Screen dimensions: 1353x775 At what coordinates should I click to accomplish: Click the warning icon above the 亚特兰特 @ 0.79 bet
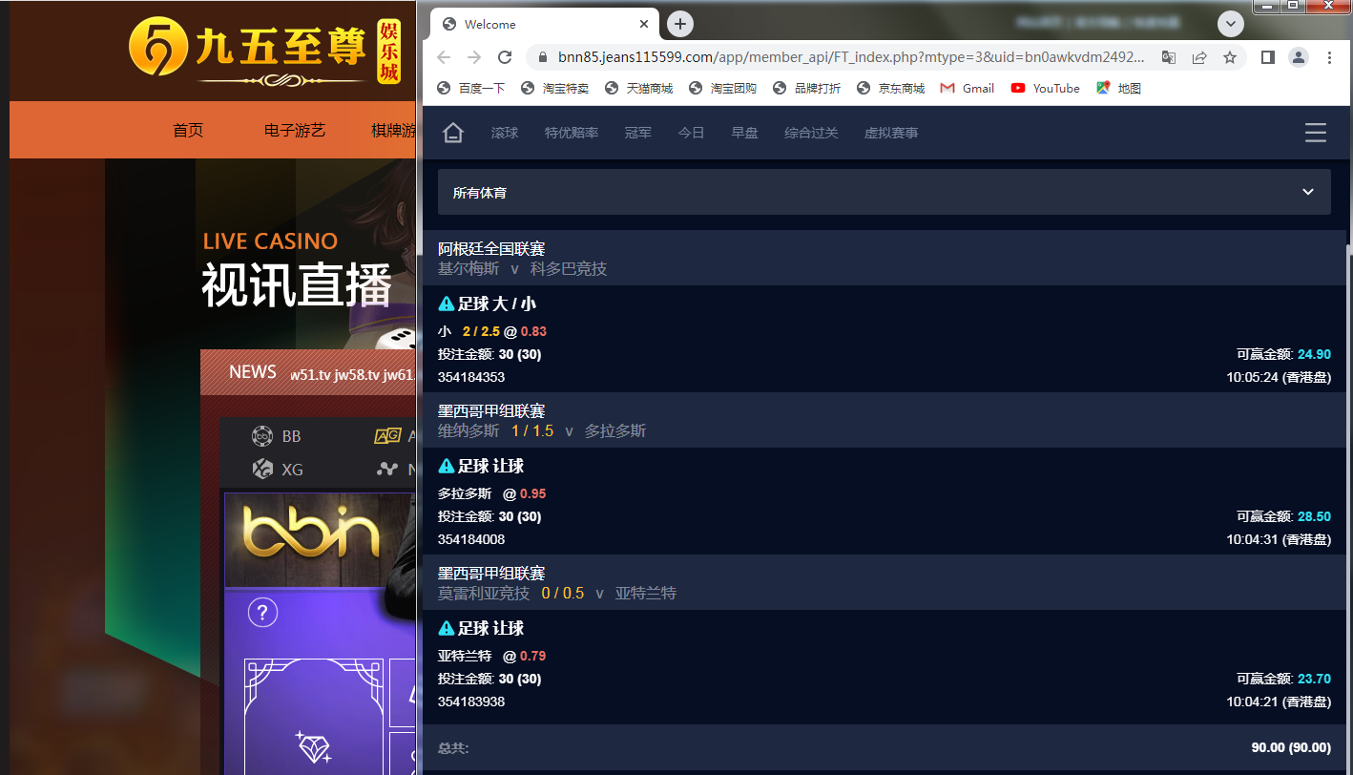tap(446, 628)
